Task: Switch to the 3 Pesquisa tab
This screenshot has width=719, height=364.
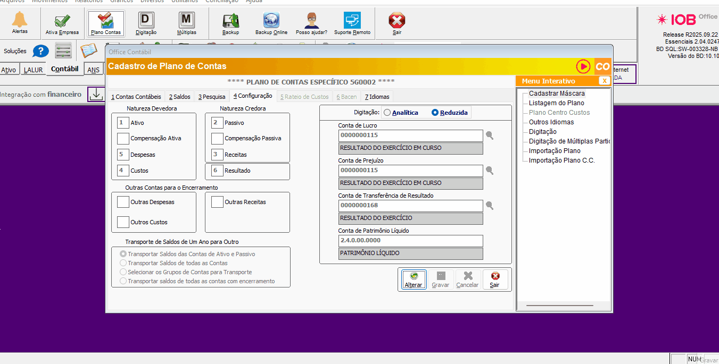Action: [x=212, y=97]
